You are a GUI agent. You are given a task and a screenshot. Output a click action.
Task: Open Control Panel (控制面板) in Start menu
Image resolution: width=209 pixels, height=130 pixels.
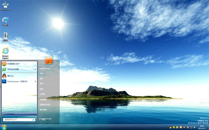[43, 99]
